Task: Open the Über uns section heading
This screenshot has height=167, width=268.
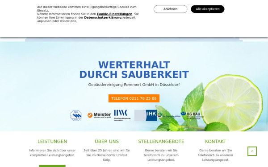Action: pyautogui.click(x=107, y=142)
